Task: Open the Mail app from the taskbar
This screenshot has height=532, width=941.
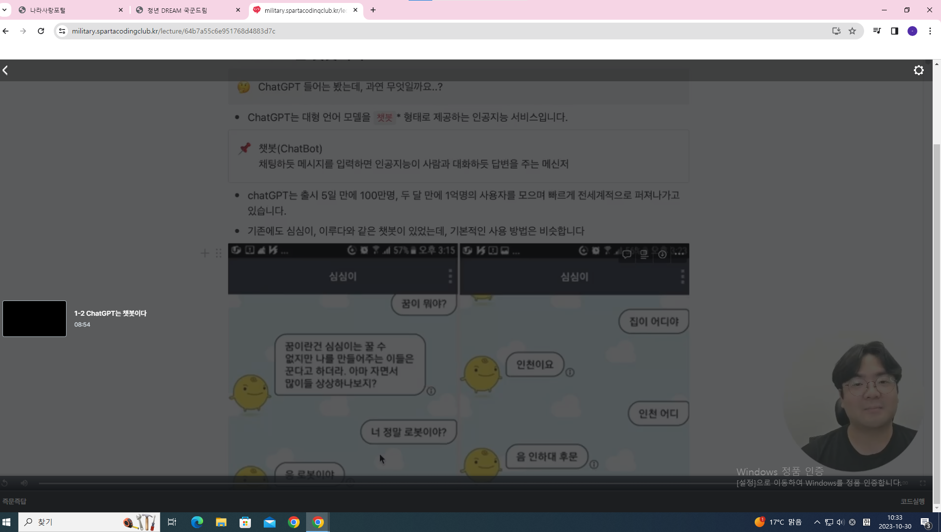Action: pos(270,522)
